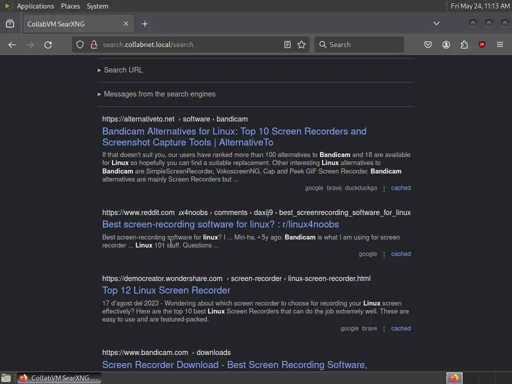Click the alternativeto.net URL breadcrumb
512x384 pixels.
click(175, 119)
